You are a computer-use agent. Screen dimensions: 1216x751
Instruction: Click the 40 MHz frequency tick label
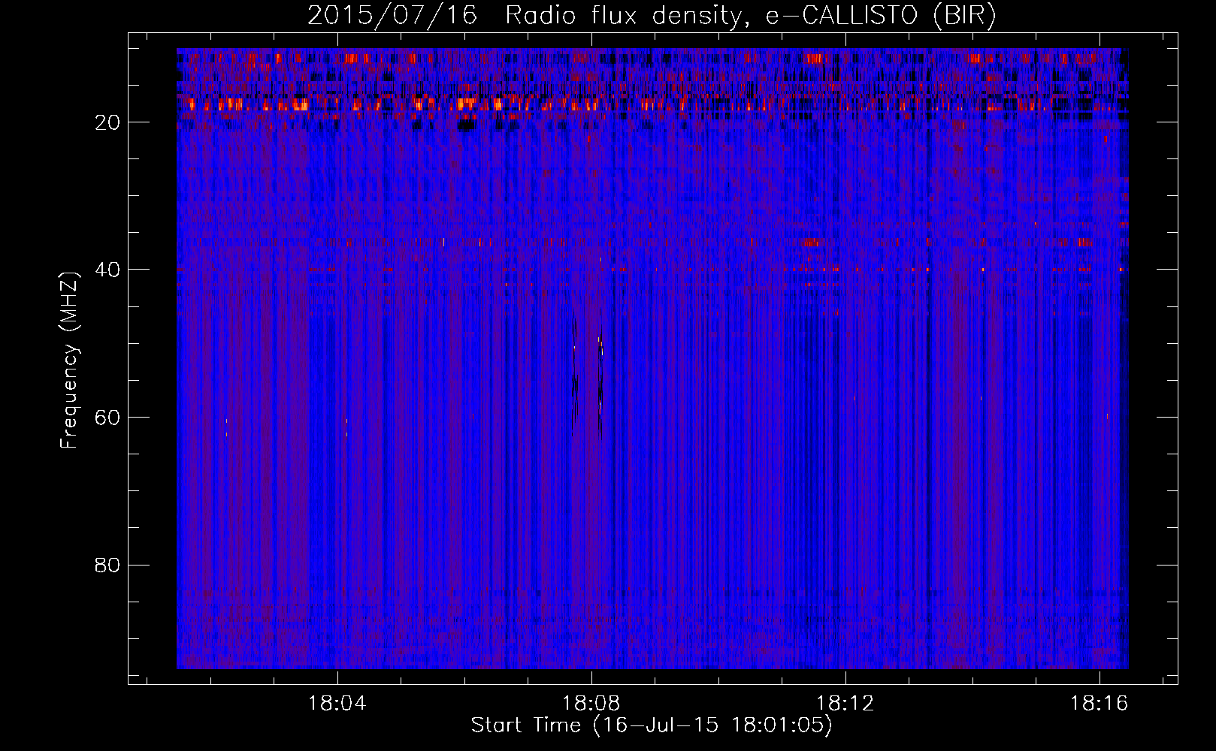(x=107, y=270)
